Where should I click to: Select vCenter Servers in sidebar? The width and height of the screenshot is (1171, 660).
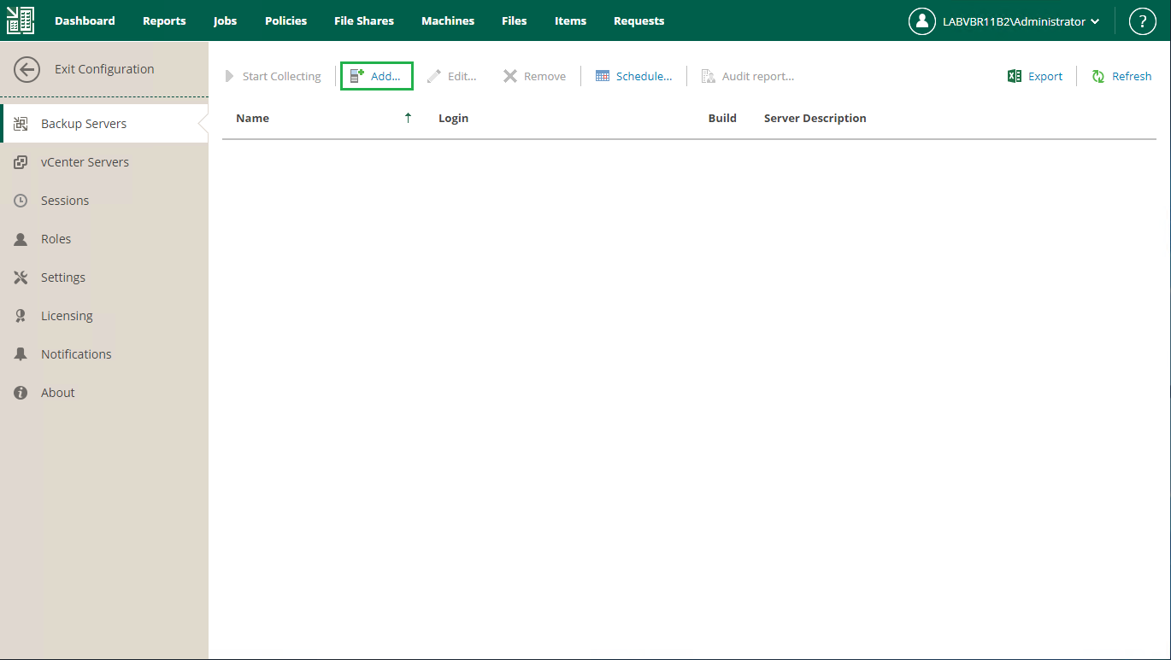[85, 162]
